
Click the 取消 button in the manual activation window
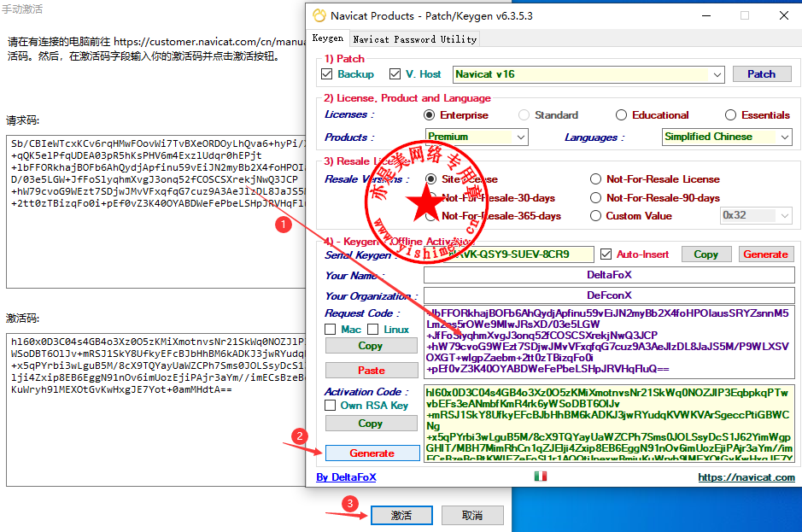[x=472, y=516]
